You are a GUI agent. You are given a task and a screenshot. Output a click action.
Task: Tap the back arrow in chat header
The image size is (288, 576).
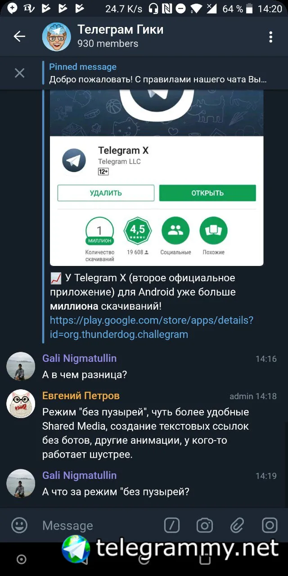coord(19,36)
